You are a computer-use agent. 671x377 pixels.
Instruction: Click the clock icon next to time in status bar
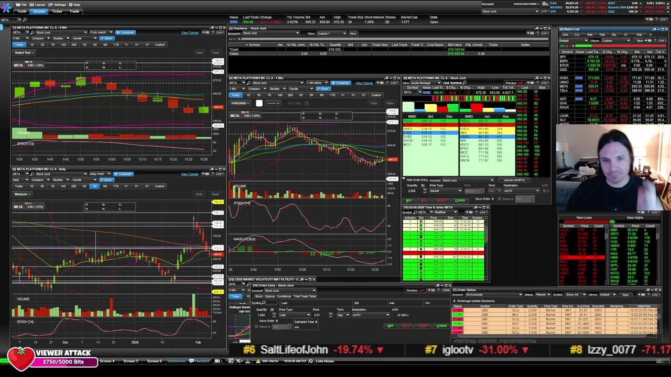click(x=310, y=361)
